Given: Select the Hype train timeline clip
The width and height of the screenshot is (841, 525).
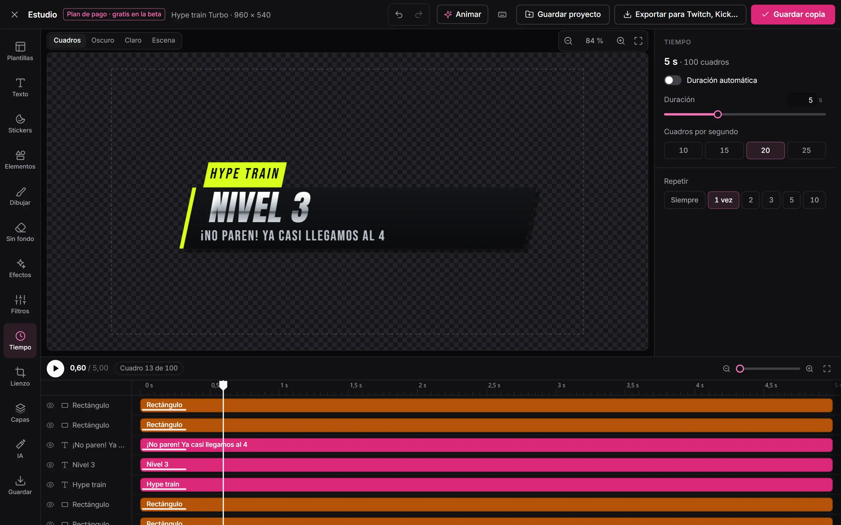Looking at the screenshot, I should point(486,484).
